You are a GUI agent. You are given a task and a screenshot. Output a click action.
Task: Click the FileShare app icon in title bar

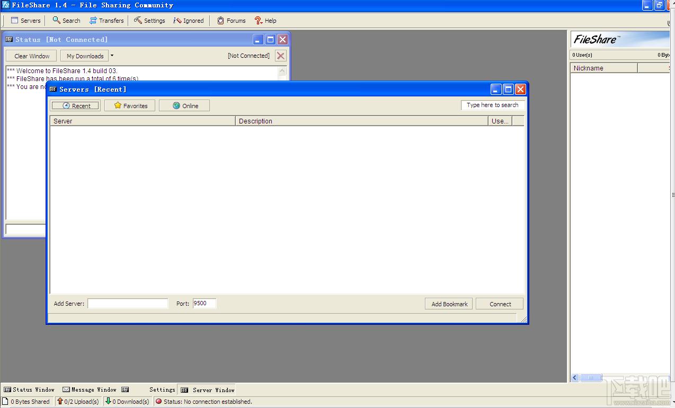6,5
